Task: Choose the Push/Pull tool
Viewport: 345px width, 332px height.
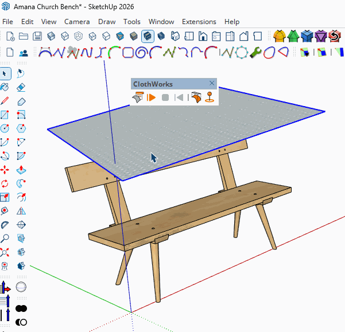Action: pos(21,170)
